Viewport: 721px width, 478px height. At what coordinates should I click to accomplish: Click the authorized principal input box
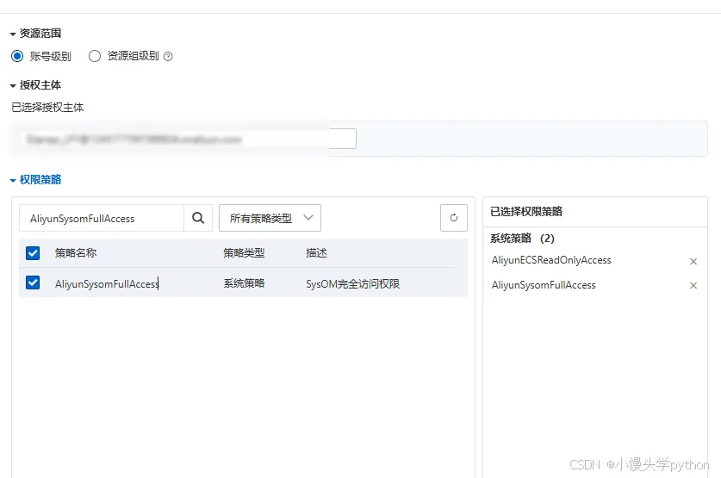tap(188, 139)
